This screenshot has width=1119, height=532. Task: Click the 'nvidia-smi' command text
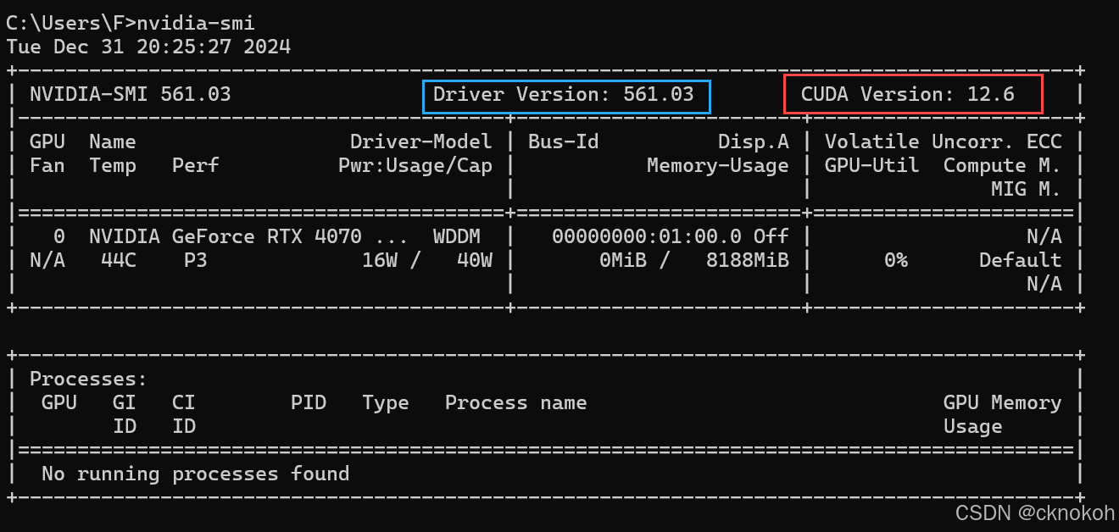(x=196, y=23)
